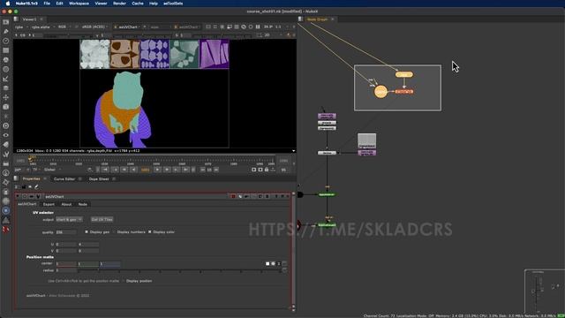Click the first grey UV tile thumbnail
The width and height of the screenshot is (565, 318).
[x=94, y=54]
